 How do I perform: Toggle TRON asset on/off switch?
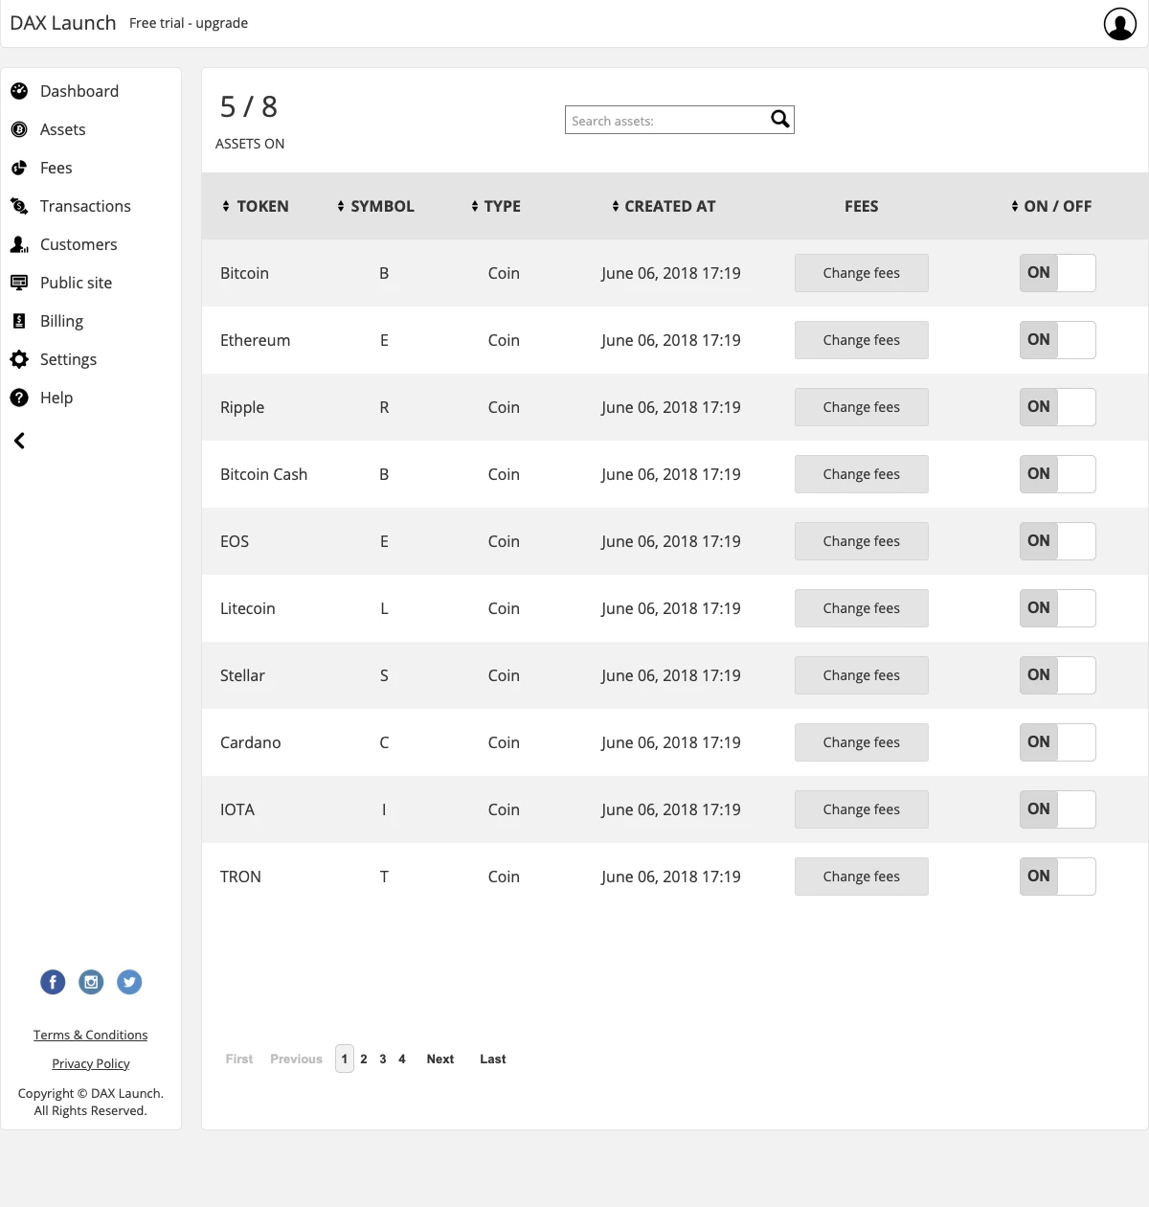click(x=1058, y=877)
